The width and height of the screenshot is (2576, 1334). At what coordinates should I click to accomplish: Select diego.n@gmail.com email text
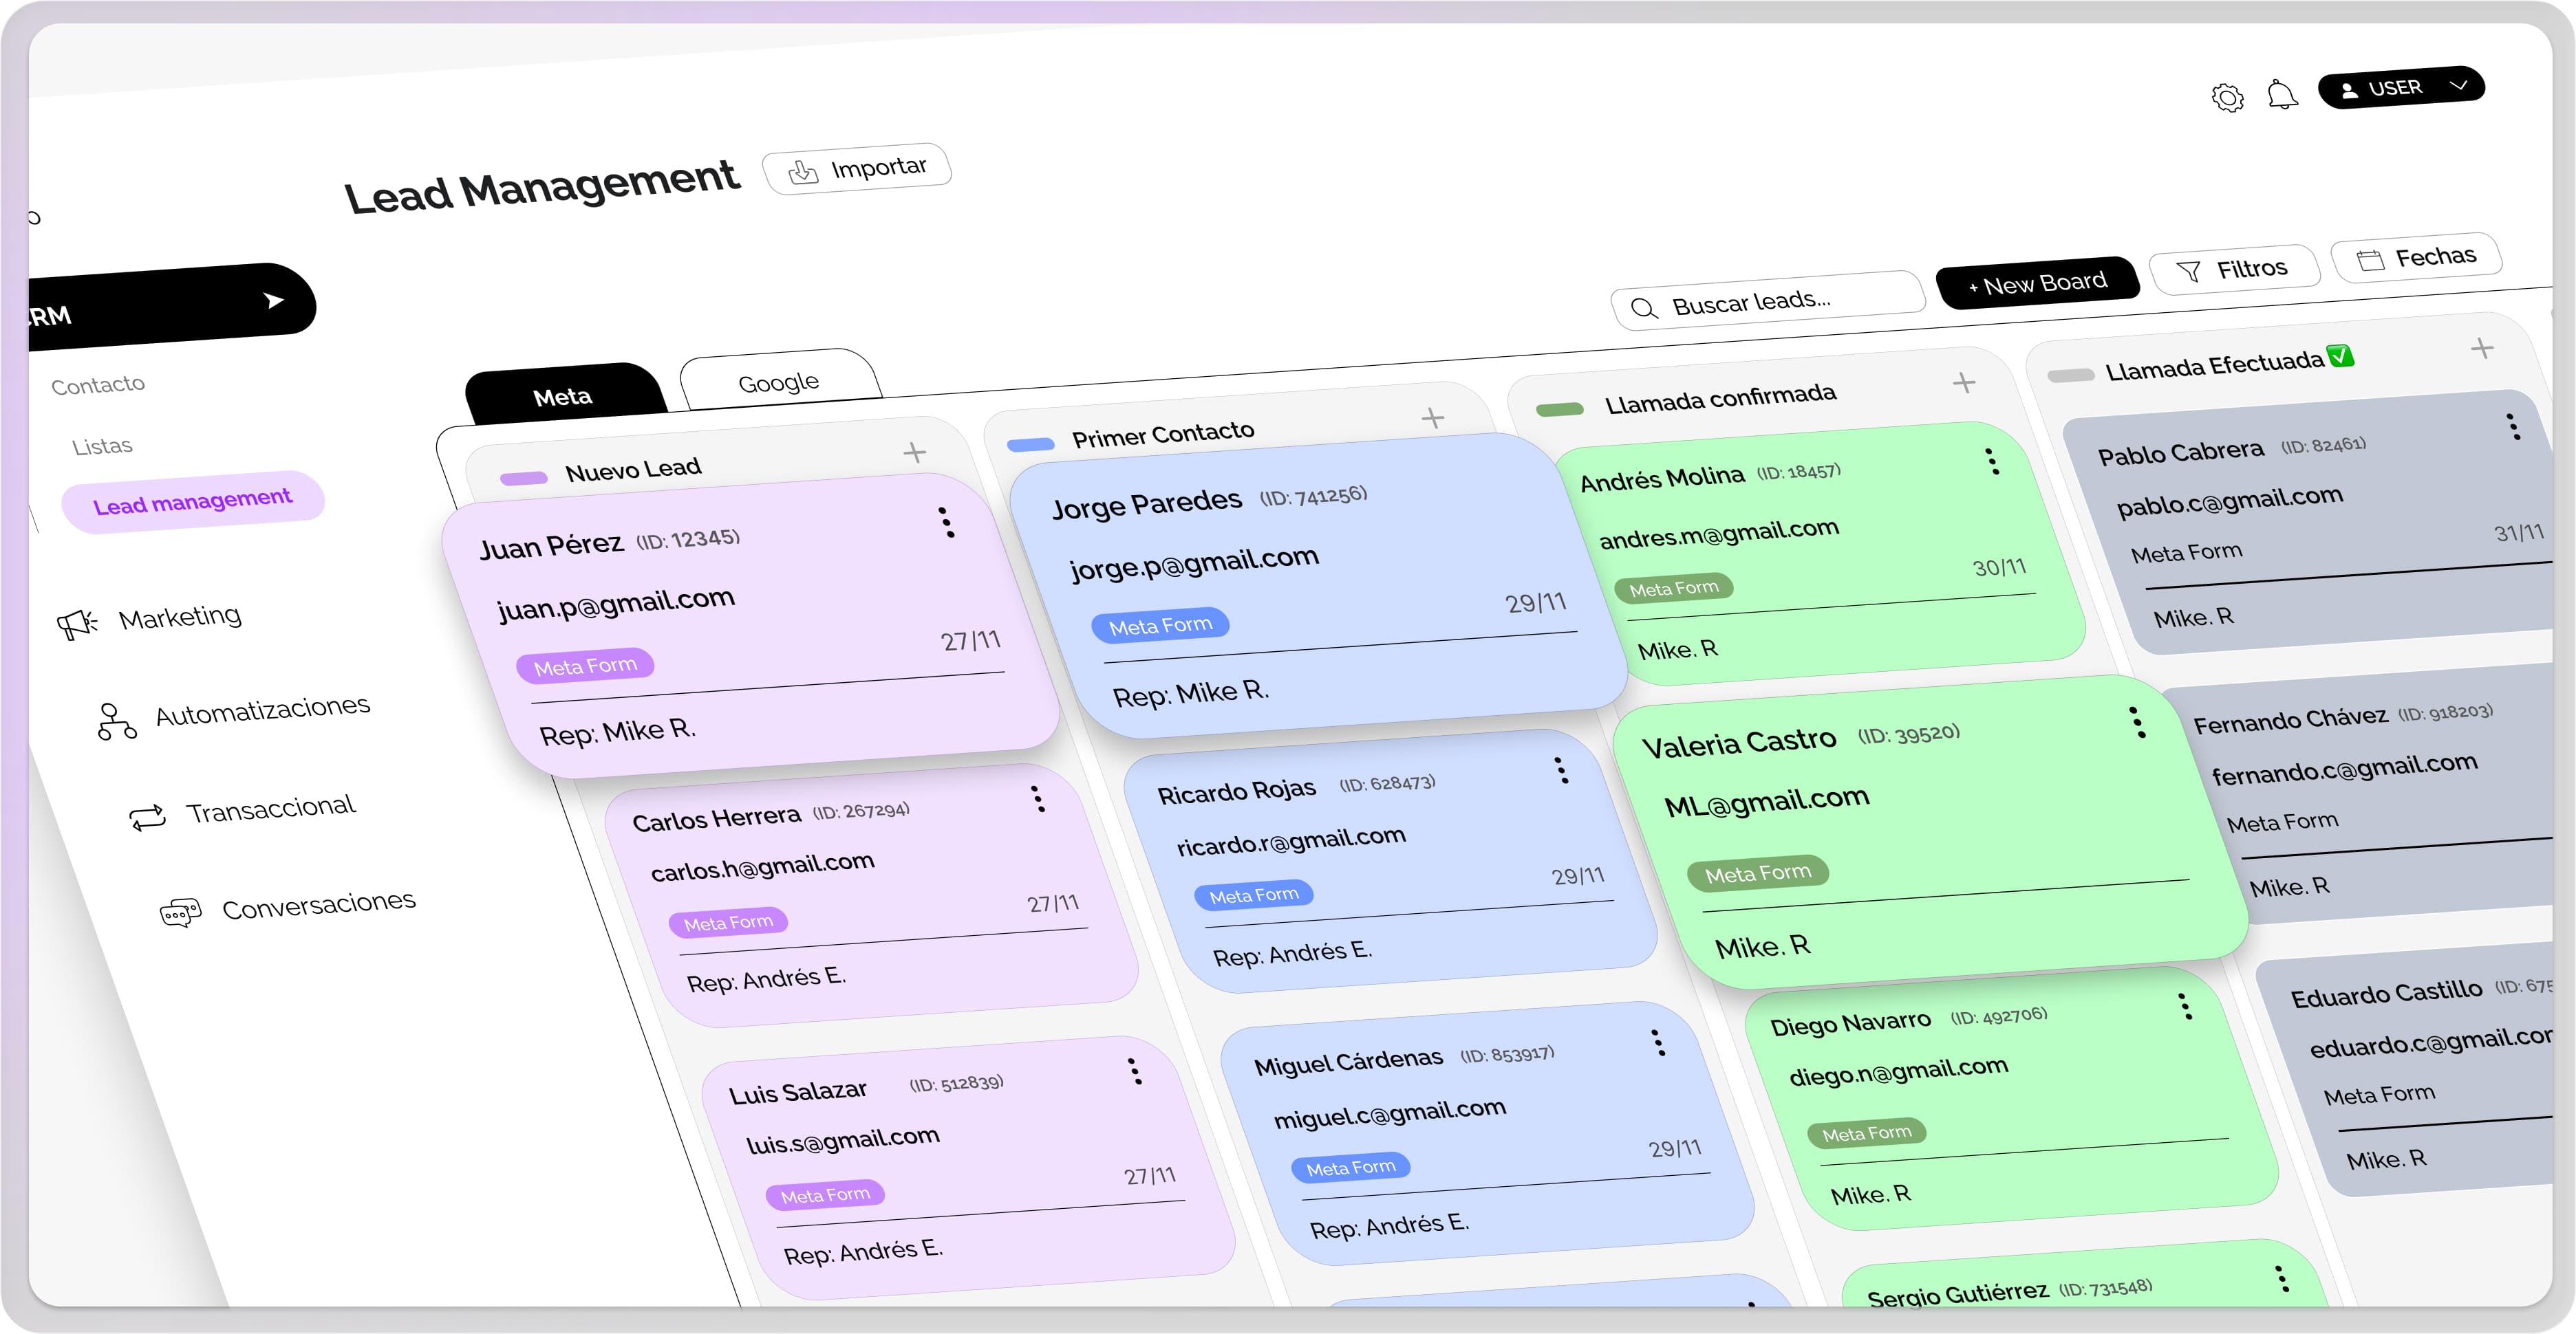click(1898, 1071)
